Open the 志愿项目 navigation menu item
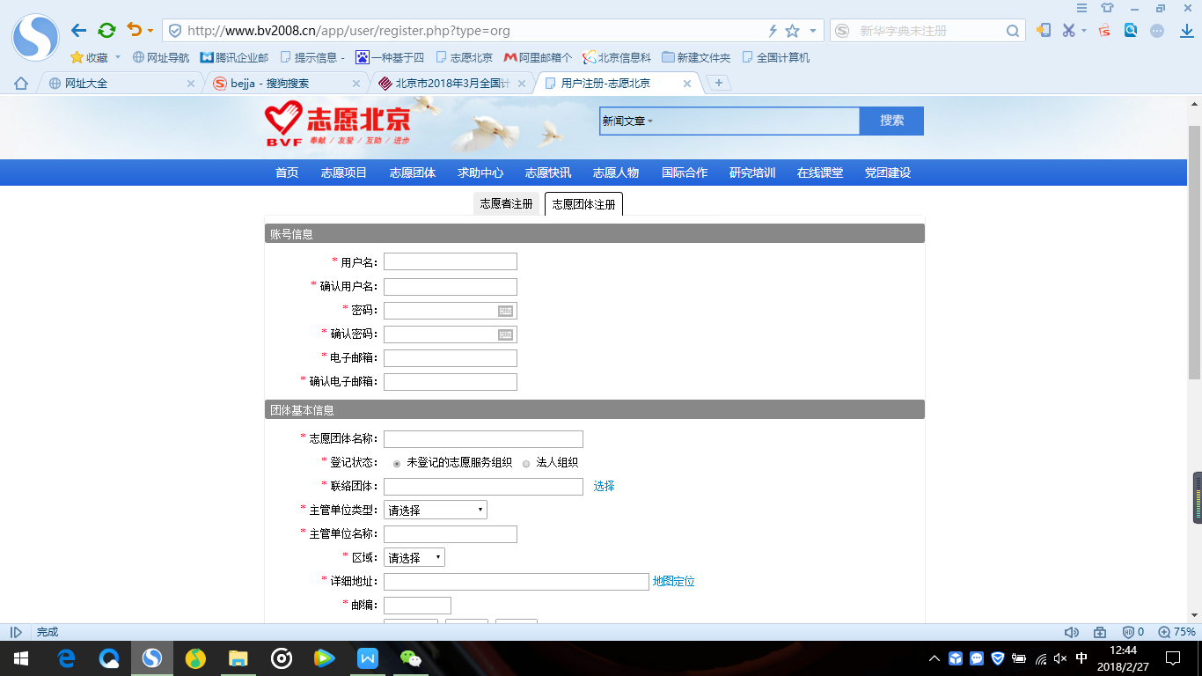Viewport: 1202px width, 676px height. (x=343, y=173)
